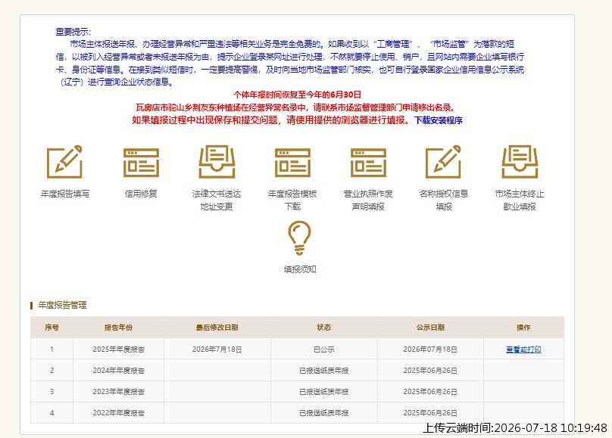Click 2025年06月26日 date in 2024 row

[430, 370]
